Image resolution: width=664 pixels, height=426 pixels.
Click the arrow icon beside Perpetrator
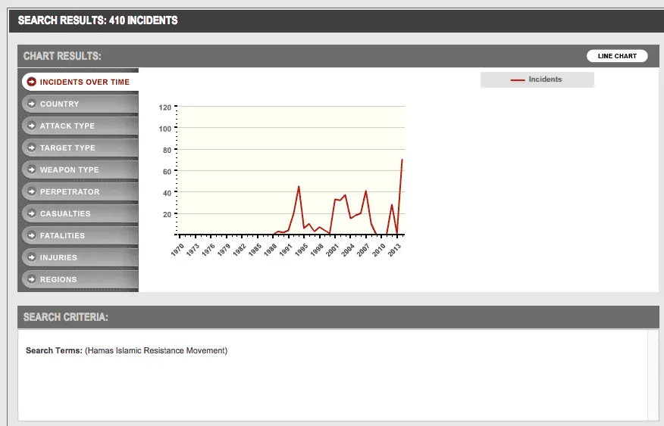[x=31, y=191]
